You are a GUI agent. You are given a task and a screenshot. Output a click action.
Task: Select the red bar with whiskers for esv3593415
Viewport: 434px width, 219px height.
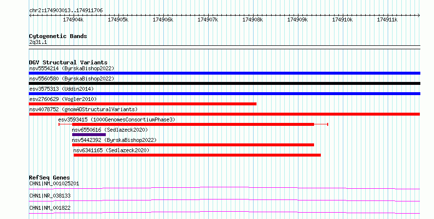point(193,124)
